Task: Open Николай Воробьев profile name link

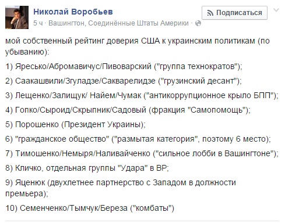Action: 73,12
